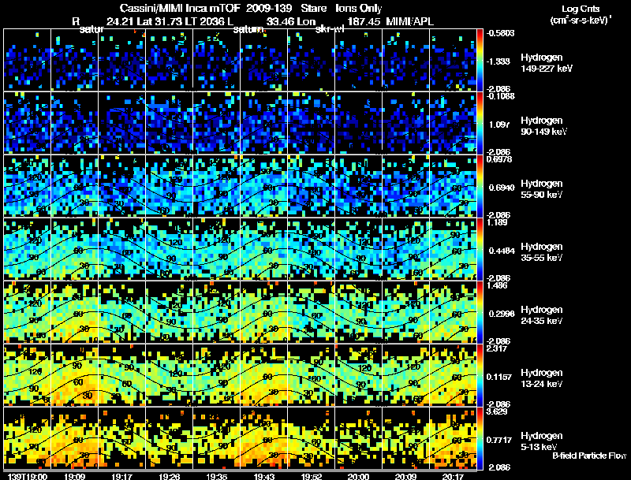
Task: Click the 'skr-wl' label above the panels
Action: (x=329, y=29)
